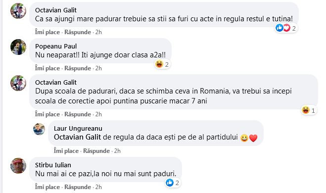Image resolution: width=326 pixels, height=193 pixels.
Task: Open Laur Ungureanu's profile picture
Action: click(39, 129)
